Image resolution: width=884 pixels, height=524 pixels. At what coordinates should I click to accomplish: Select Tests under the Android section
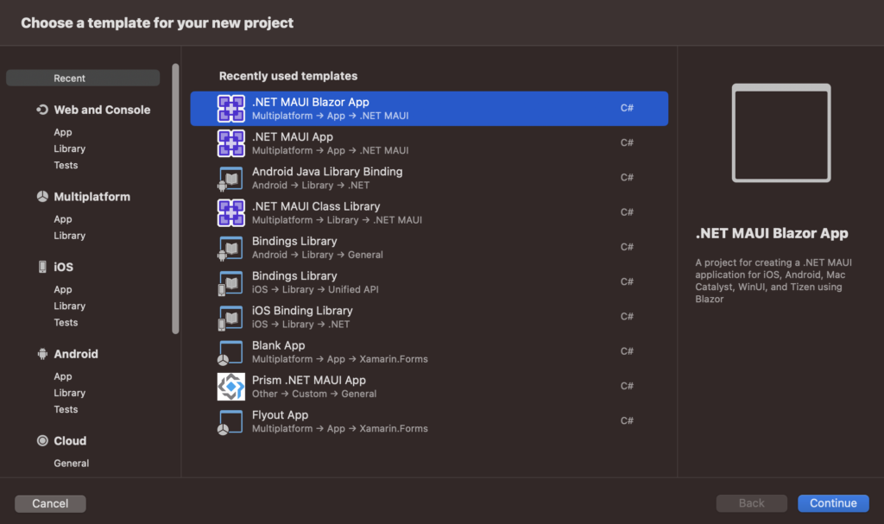click(x=66, y=409)
